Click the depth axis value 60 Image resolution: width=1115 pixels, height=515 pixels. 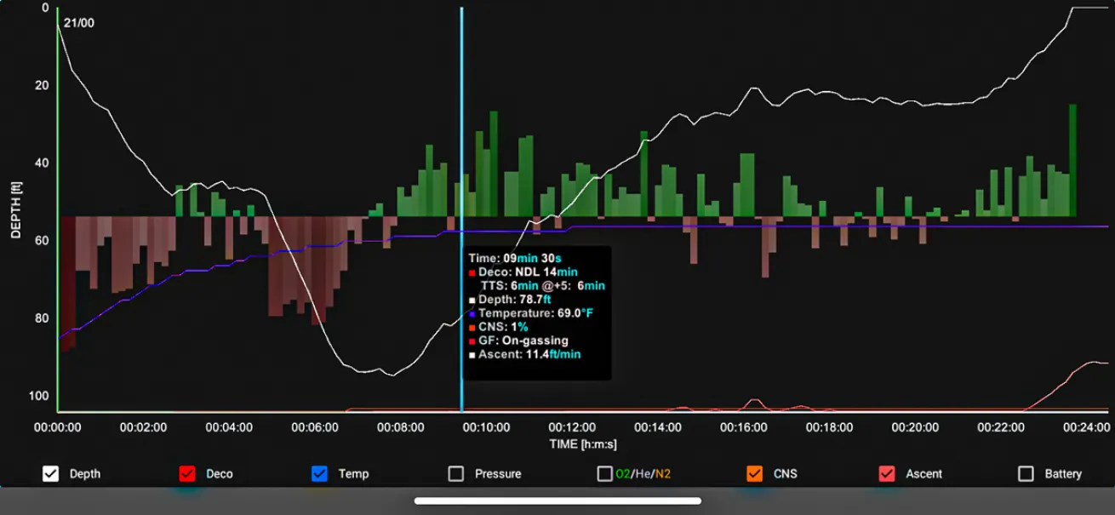43,241
